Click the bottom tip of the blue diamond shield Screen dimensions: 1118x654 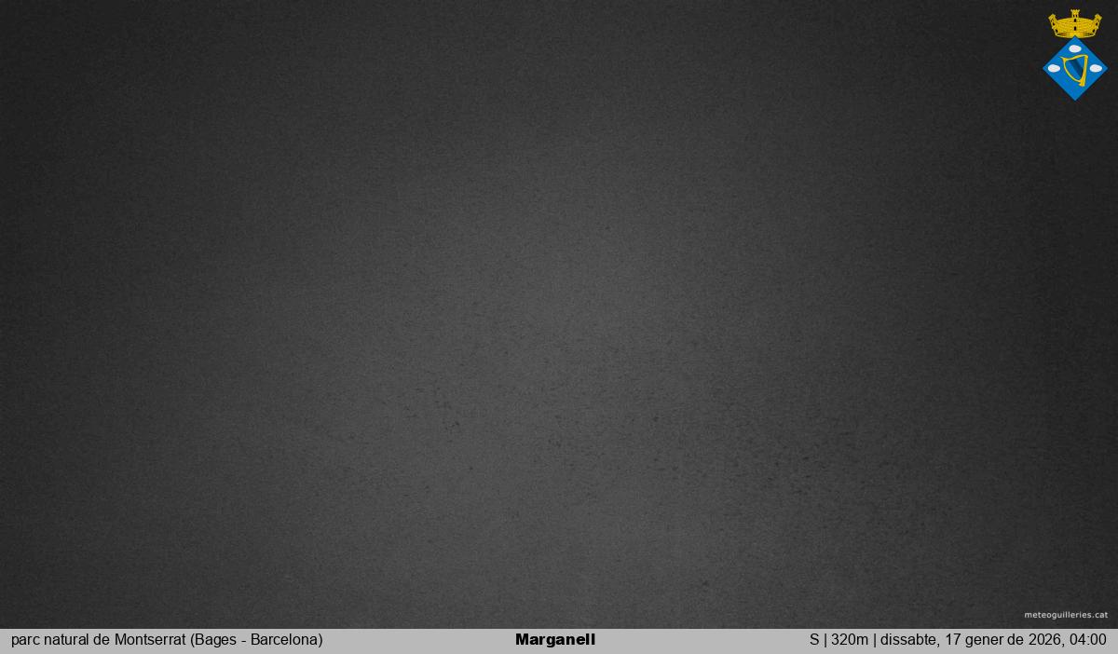point(1075,98)
